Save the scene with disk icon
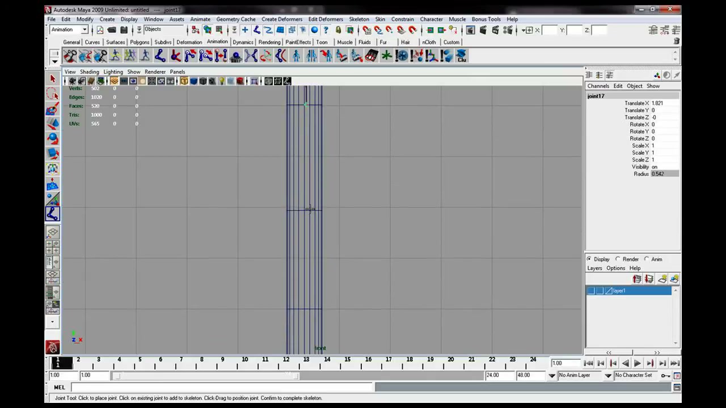The image size is (726, 408). click(124, 30)
